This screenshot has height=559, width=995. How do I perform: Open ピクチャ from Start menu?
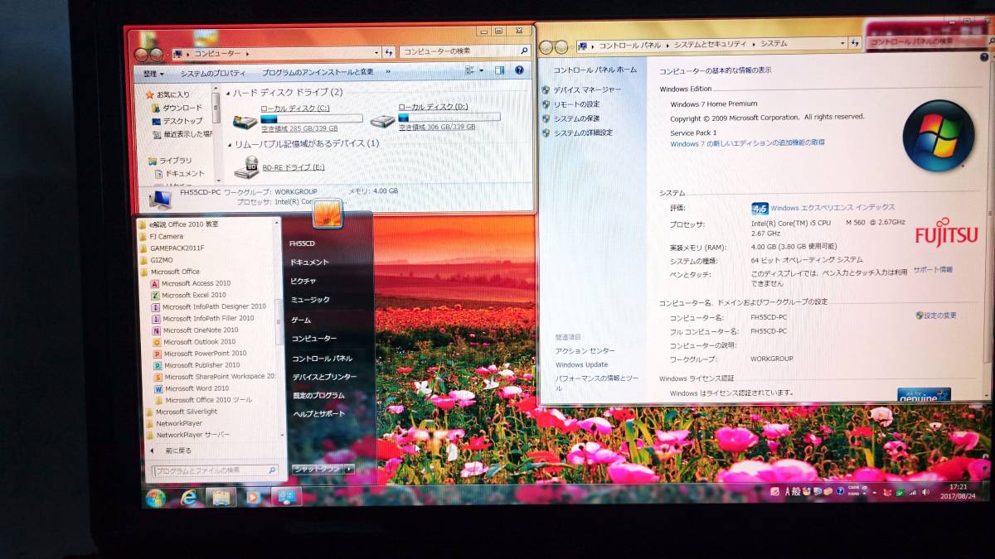point(303,281)
